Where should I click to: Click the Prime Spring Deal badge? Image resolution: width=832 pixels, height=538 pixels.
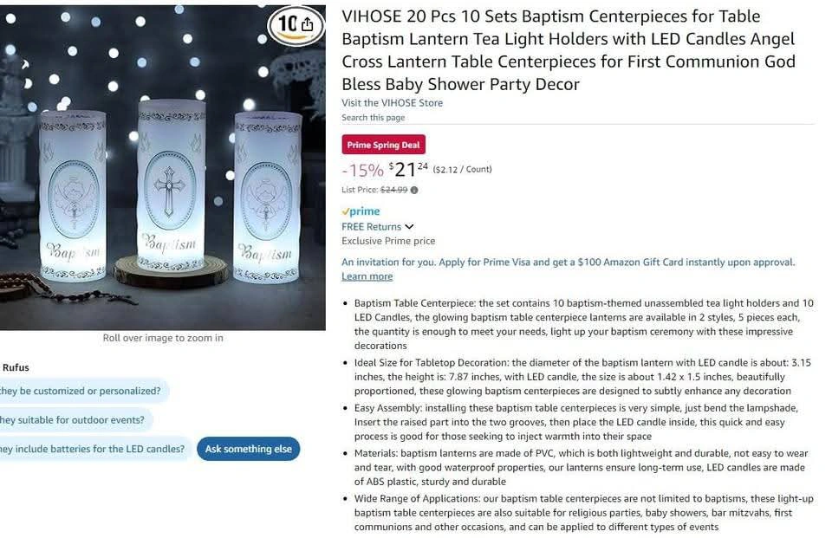[383, 145]
